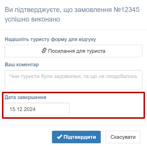
Task: Cancel the dialog with Скасувати
Action: pyautogui.click(x=123, y=137)
